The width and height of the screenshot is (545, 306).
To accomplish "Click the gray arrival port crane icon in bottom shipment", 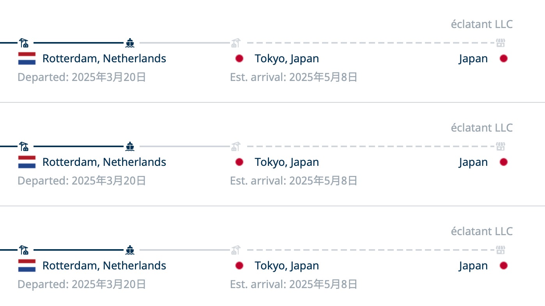I will pos(235,250).
